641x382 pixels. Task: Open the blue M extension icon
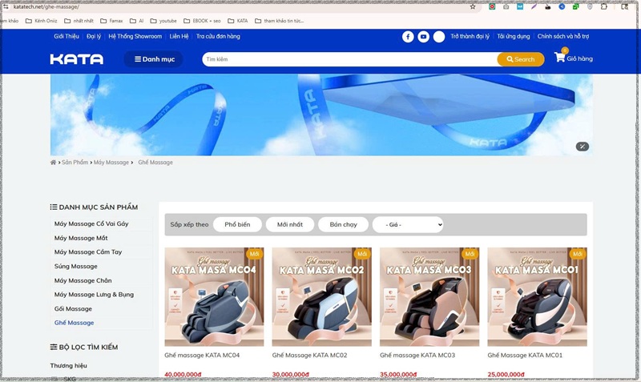[520, 6]
